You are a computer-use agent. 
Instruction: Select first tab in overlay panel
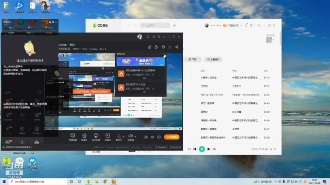click(11, 33)
